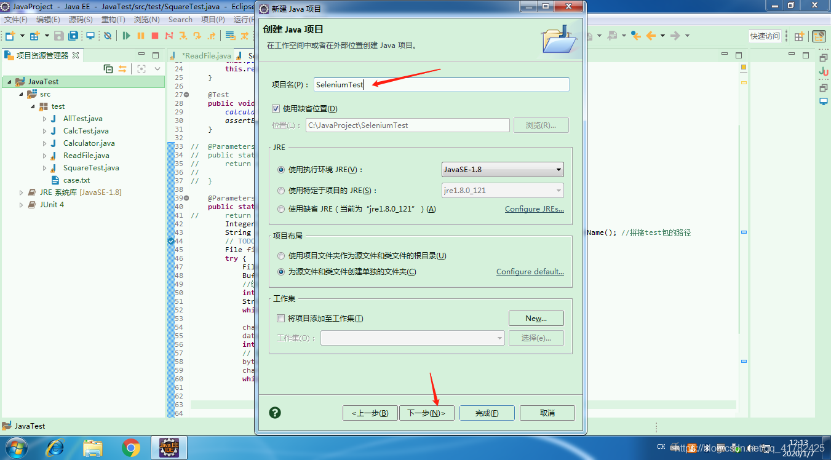Open the 编辑(E) menu

point(48,20)
